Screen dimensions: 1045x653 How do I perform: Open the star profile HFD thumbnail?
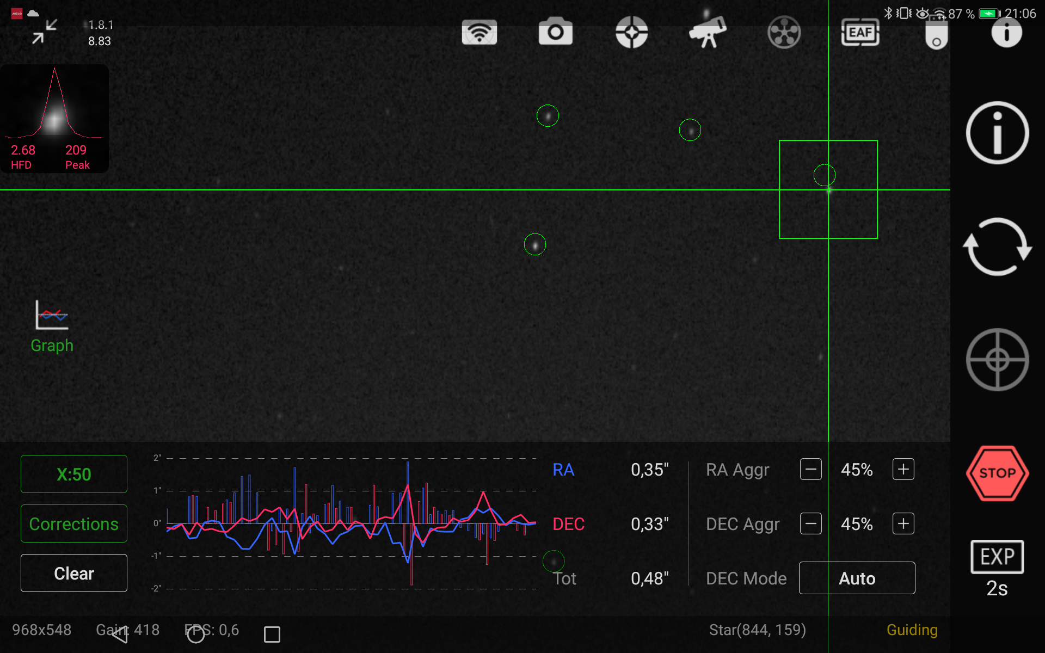54,119
